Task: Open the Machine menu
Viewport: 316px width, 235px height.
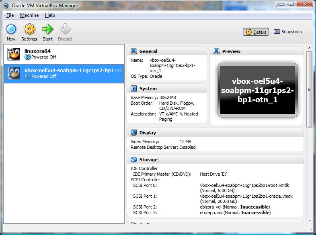Action: (29, 15)
